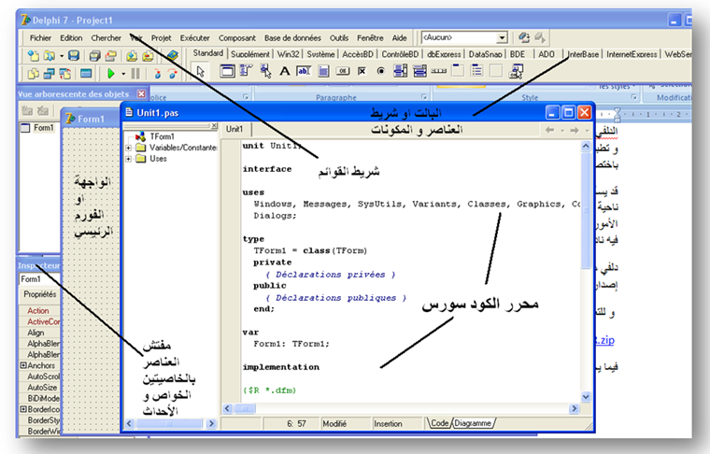Open the .zip link in background document

click(x=605, y=340)
